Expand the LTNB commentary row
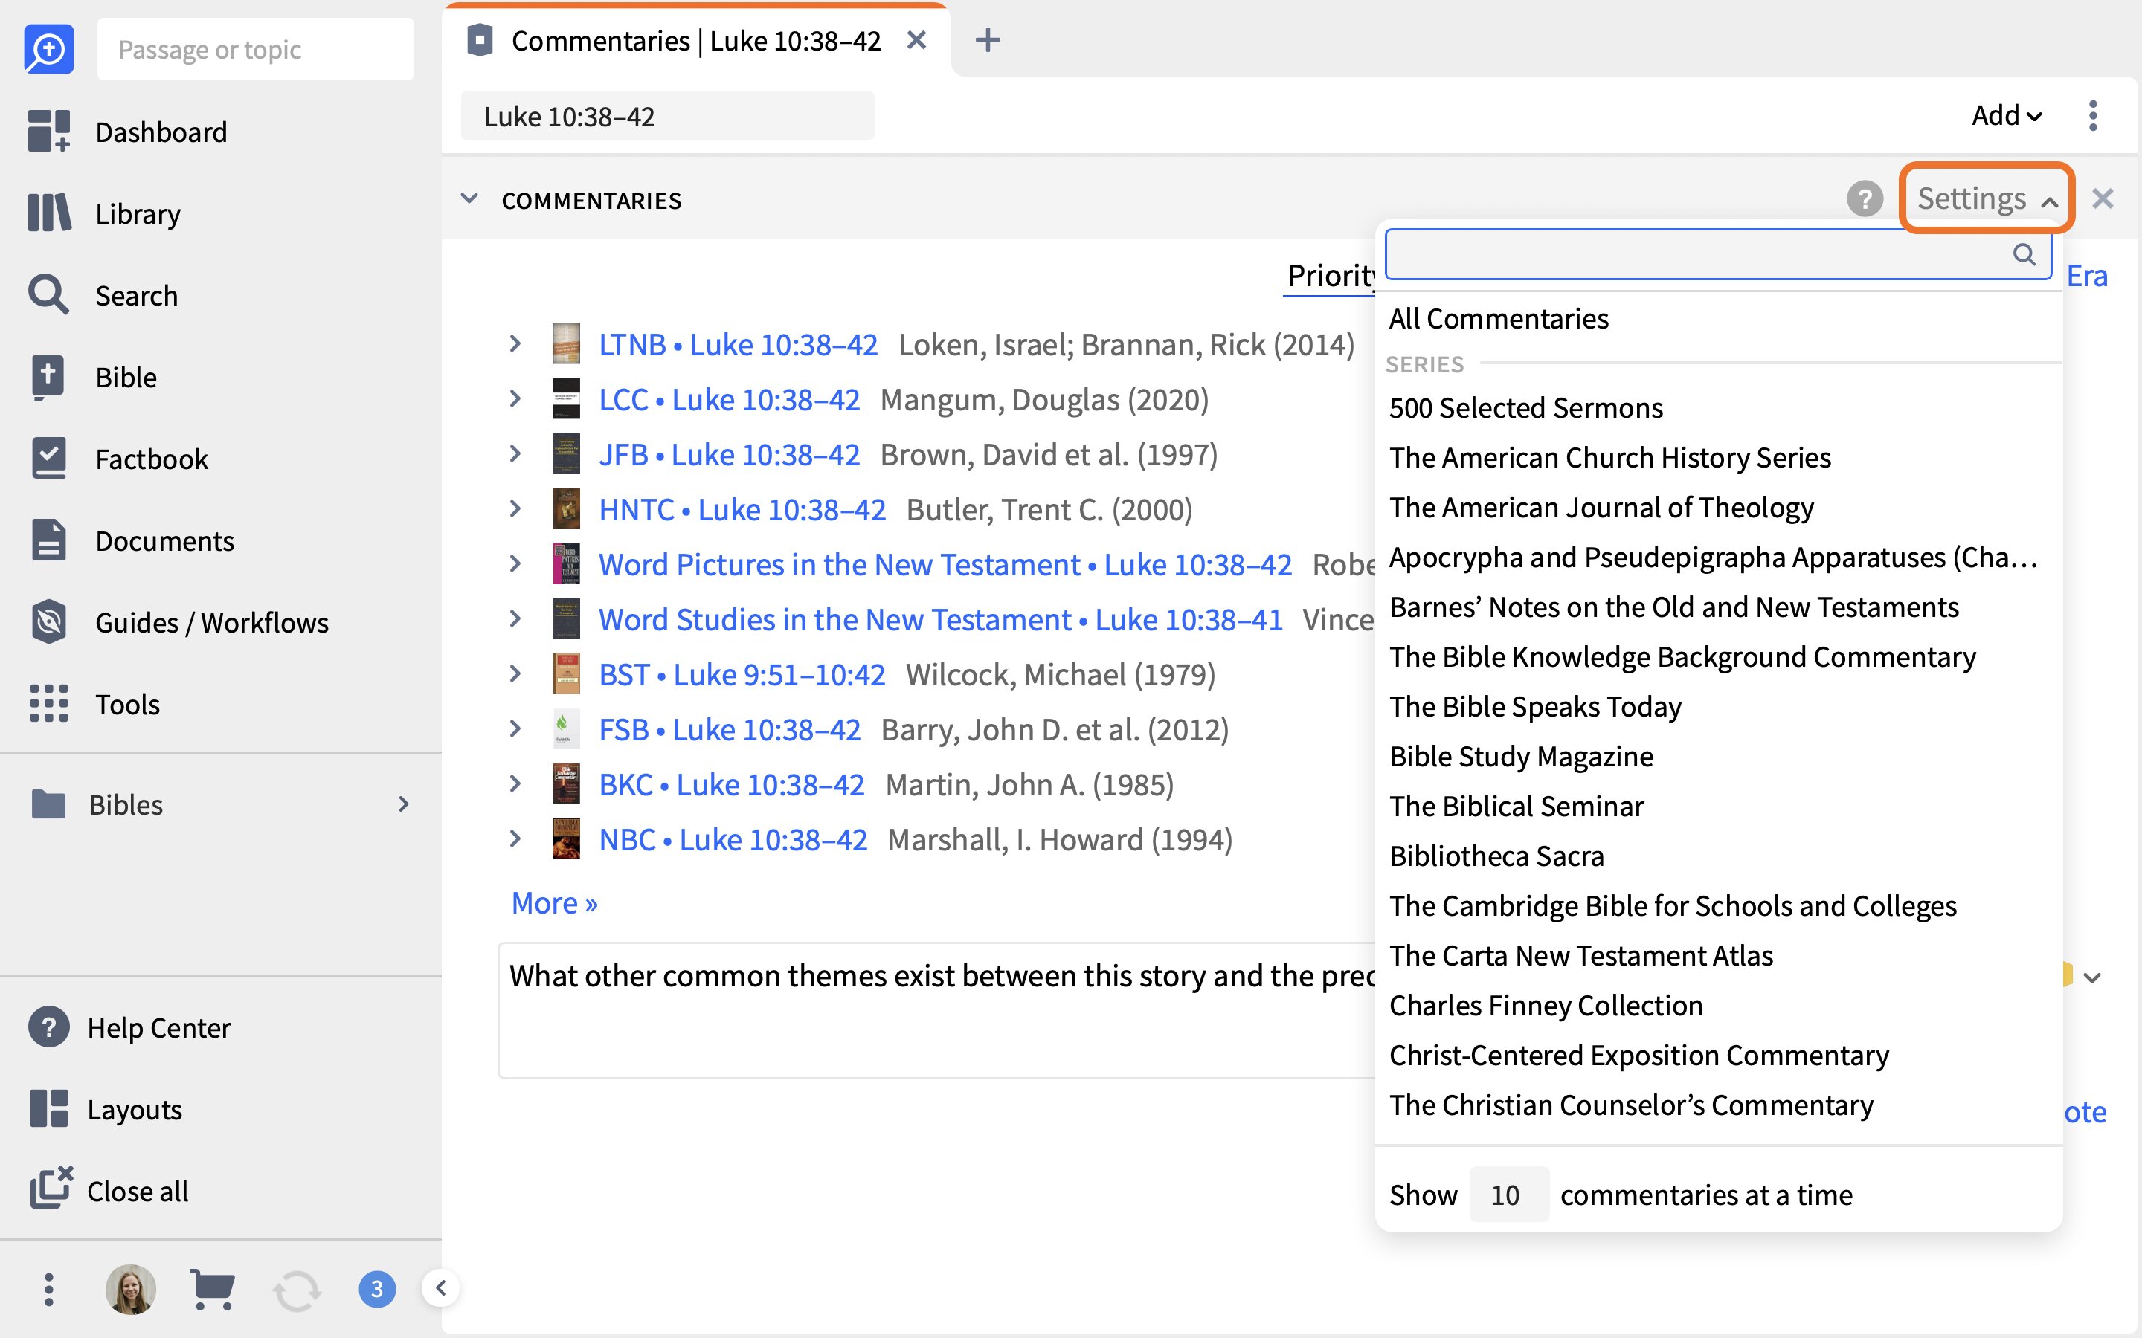Screen dimensions: 2142x1338 pyautogui.click(x=515, y=343)
